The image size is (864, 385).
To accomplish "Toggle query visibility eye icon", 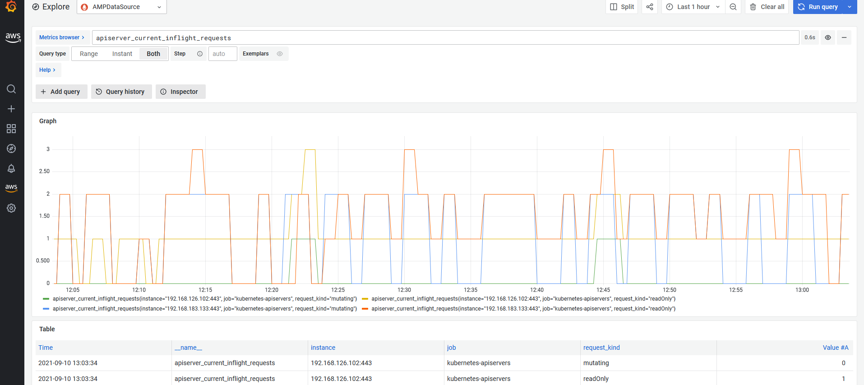I will [828, 37].
